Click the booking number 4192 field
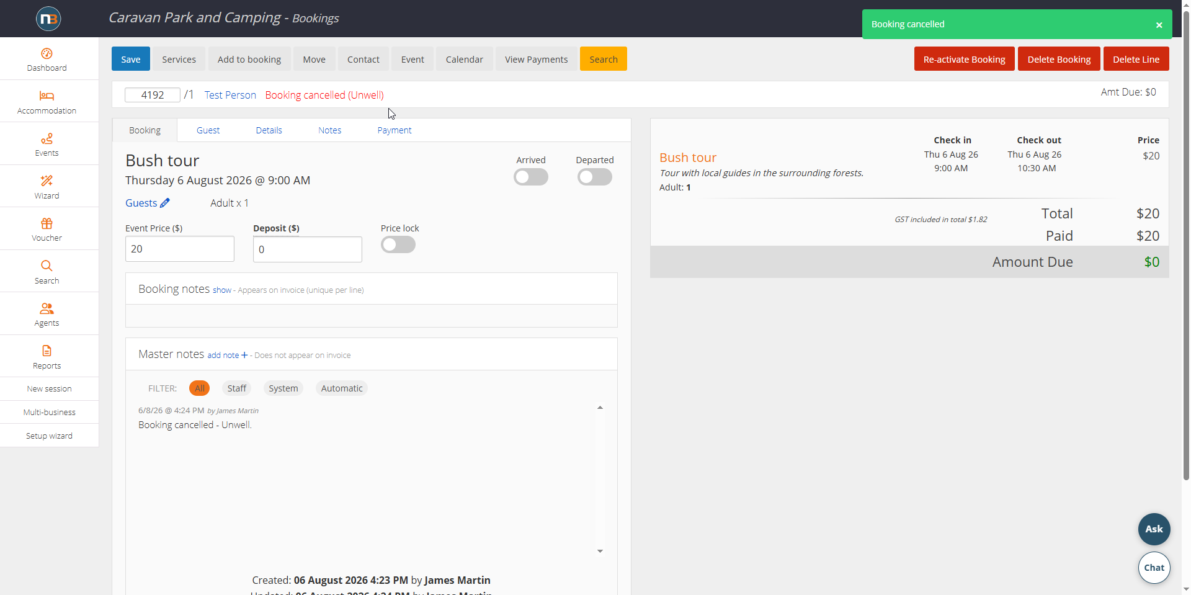Screen dimensions: 1191x595 point(153,95)
